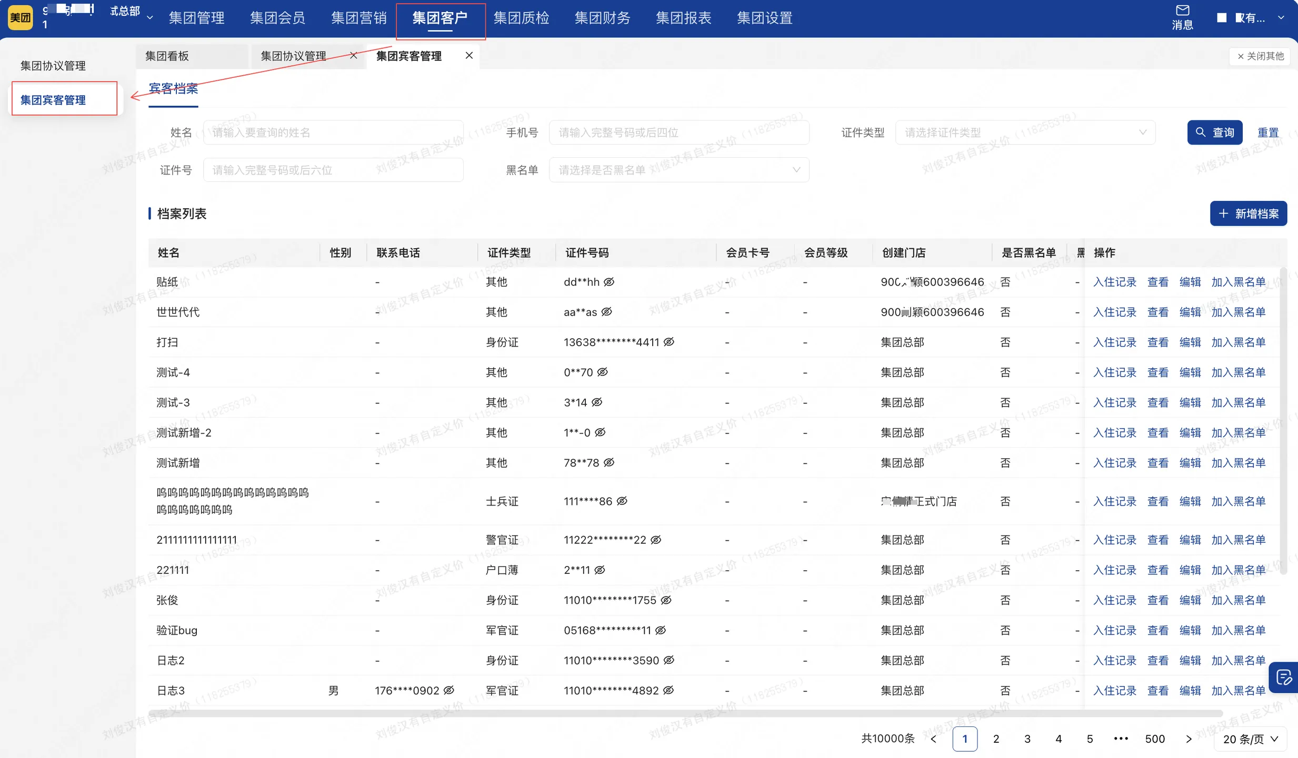Open the 20条/页 page size dropdown
Screen dimensions: 1298x758
pos(1250,739)
